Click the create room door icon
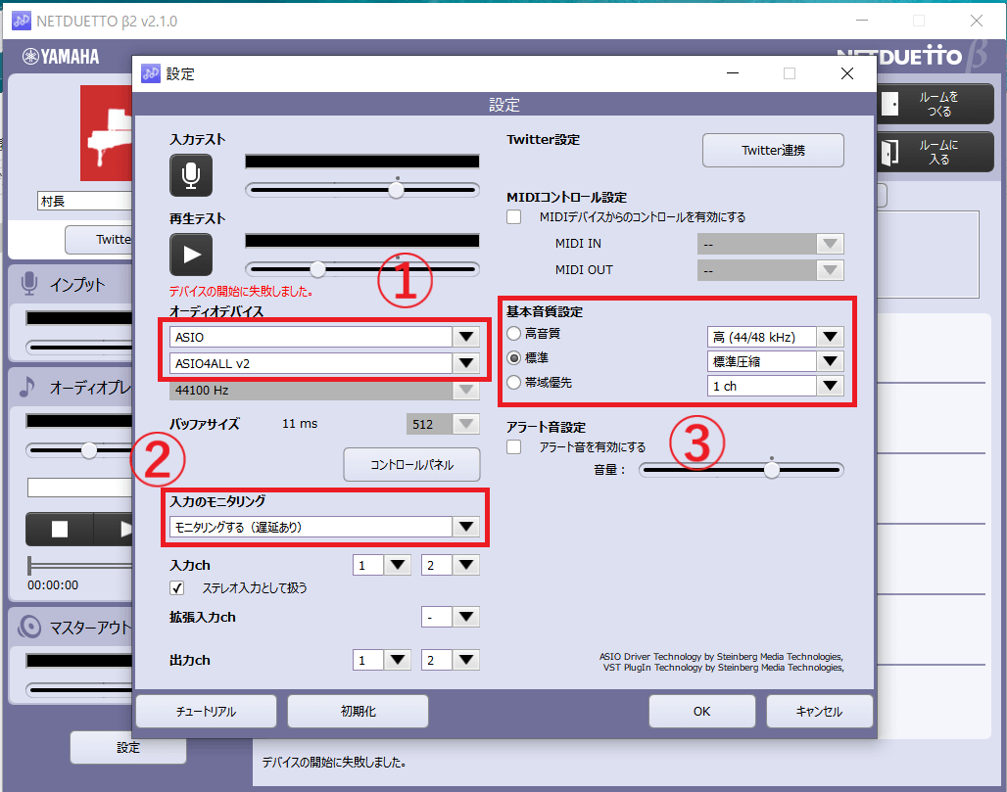This screenshot has height=792, width=1007. 889,104
